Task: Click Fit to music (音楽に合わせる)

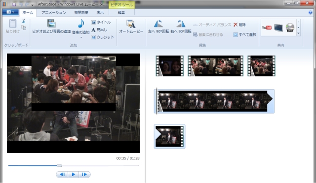Action: pos(208,34)
